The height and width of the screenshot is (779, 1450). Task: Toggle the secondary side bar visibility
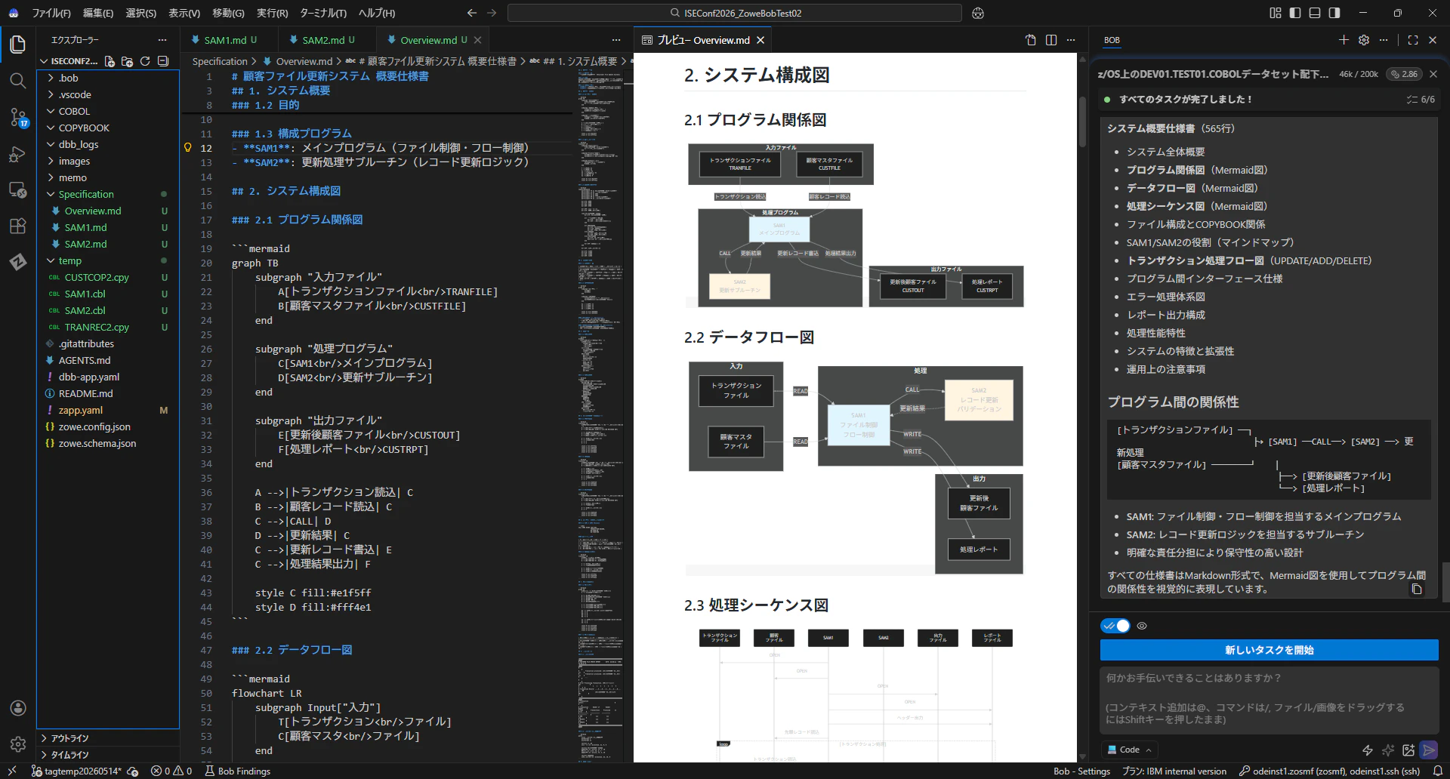[1334, 13]
